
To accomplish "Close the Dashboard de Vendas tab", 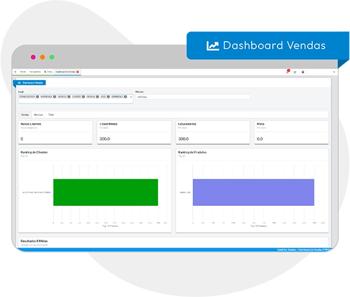I will click(x=77, y=72).
